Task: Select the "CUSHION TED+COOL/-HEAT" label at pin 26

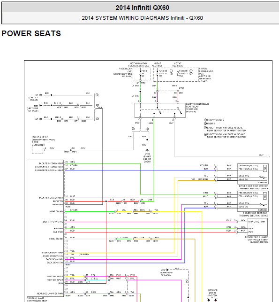Action: coord(49,167)
